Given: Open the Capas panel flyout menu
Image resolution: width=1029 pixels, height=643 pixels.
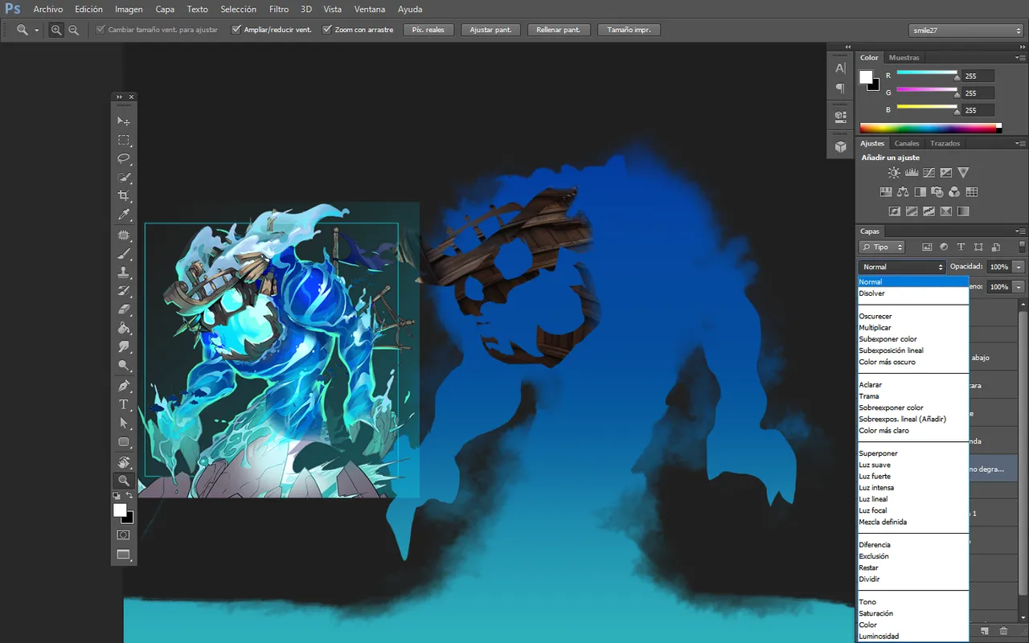Looking at the screenshot, I should [x=1022, y=231].
